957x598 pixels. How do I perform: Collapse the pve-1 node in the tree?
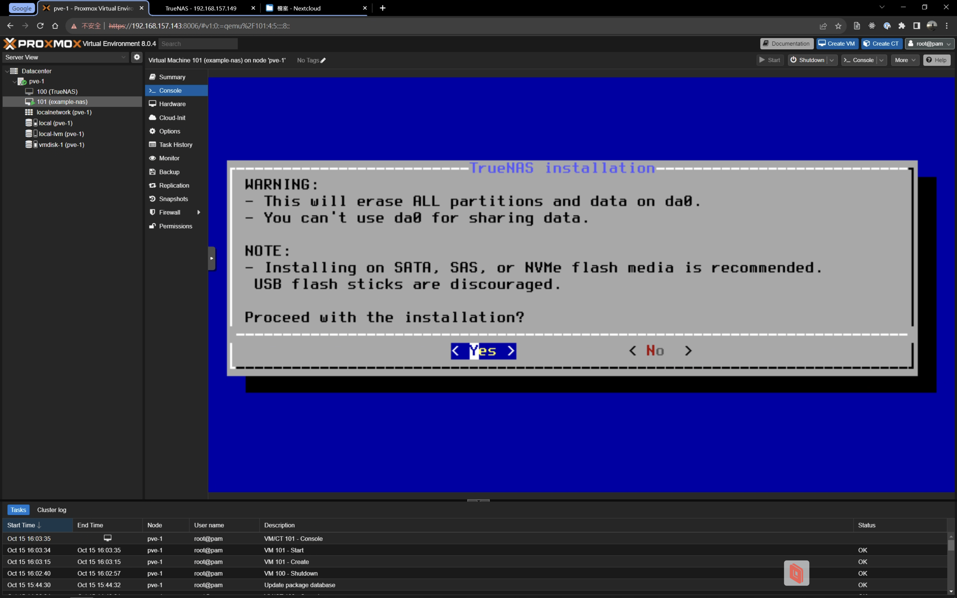pos(15,82)
